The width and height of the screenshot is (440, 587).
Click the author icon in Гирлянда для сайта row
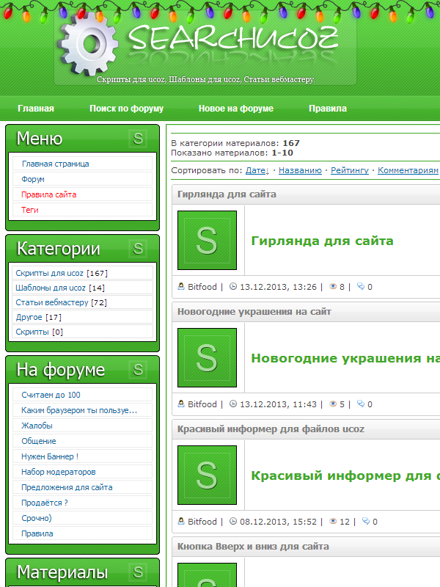pos(181,286)
